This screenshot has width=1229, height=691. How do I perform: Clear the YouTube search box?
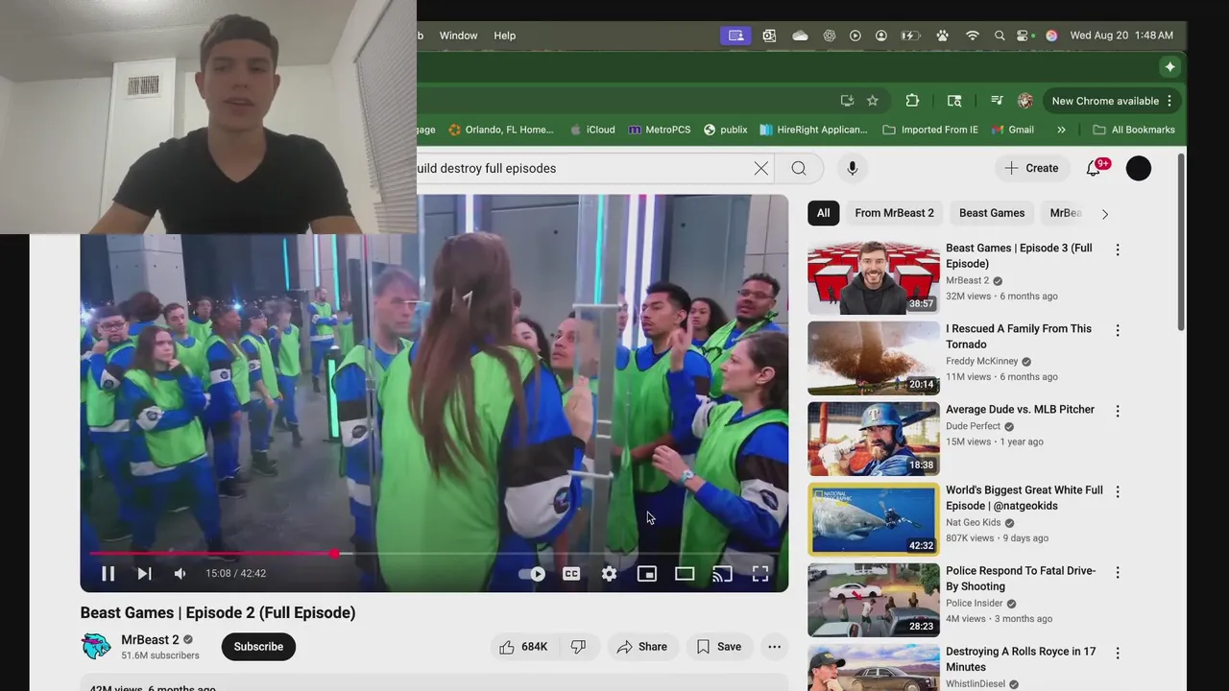coord(760,168)
